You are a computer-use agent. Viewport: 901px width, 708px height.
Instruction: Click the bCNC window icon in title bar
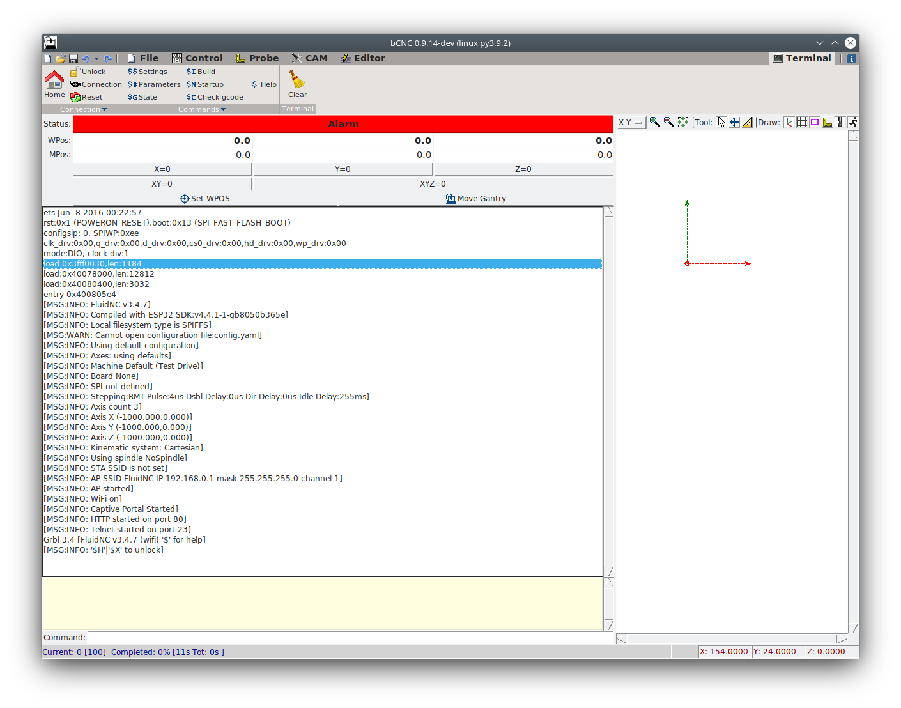click(50, 43)
